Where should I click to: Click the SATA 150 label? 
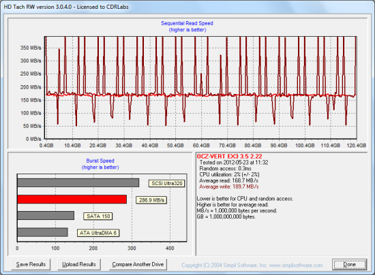(x=98, y=216)
